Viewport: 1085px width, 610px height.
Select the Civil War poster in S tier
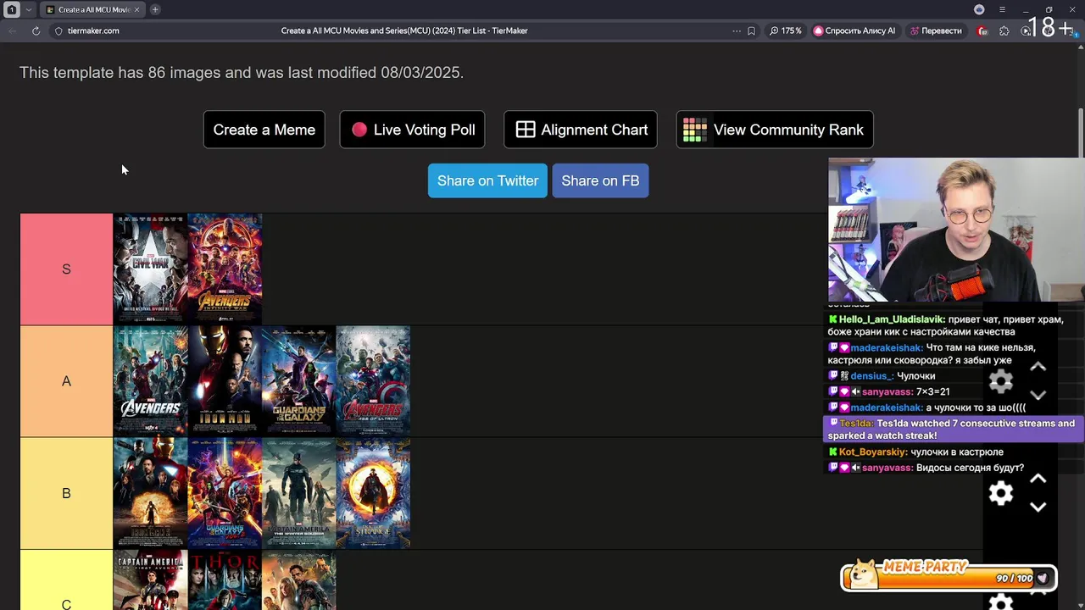[151, 269]
